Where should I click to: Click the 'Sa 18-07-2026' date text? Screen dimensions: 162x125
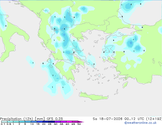[108, 119]
